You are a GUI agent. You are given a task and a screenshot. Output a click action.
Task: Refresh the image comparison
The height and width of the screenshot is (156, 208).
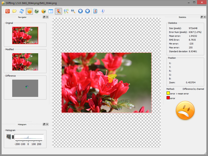(22, 11)
